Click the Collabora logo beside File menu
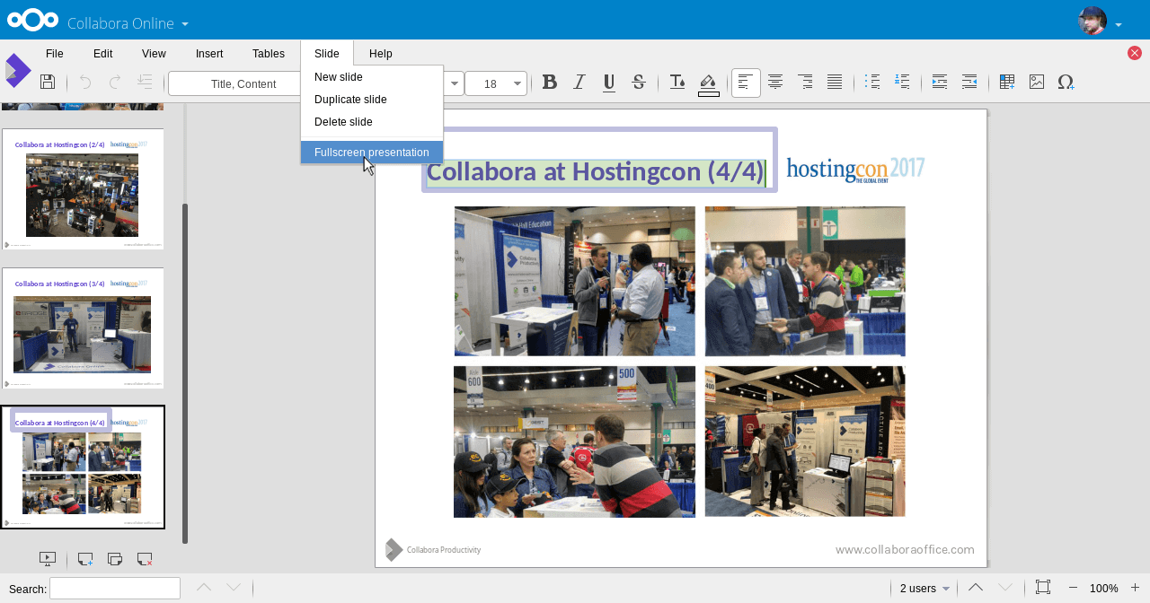Image resolution: width=1150 pixels, height=603 pixels. pyautogui.click(x=17, y=70)
